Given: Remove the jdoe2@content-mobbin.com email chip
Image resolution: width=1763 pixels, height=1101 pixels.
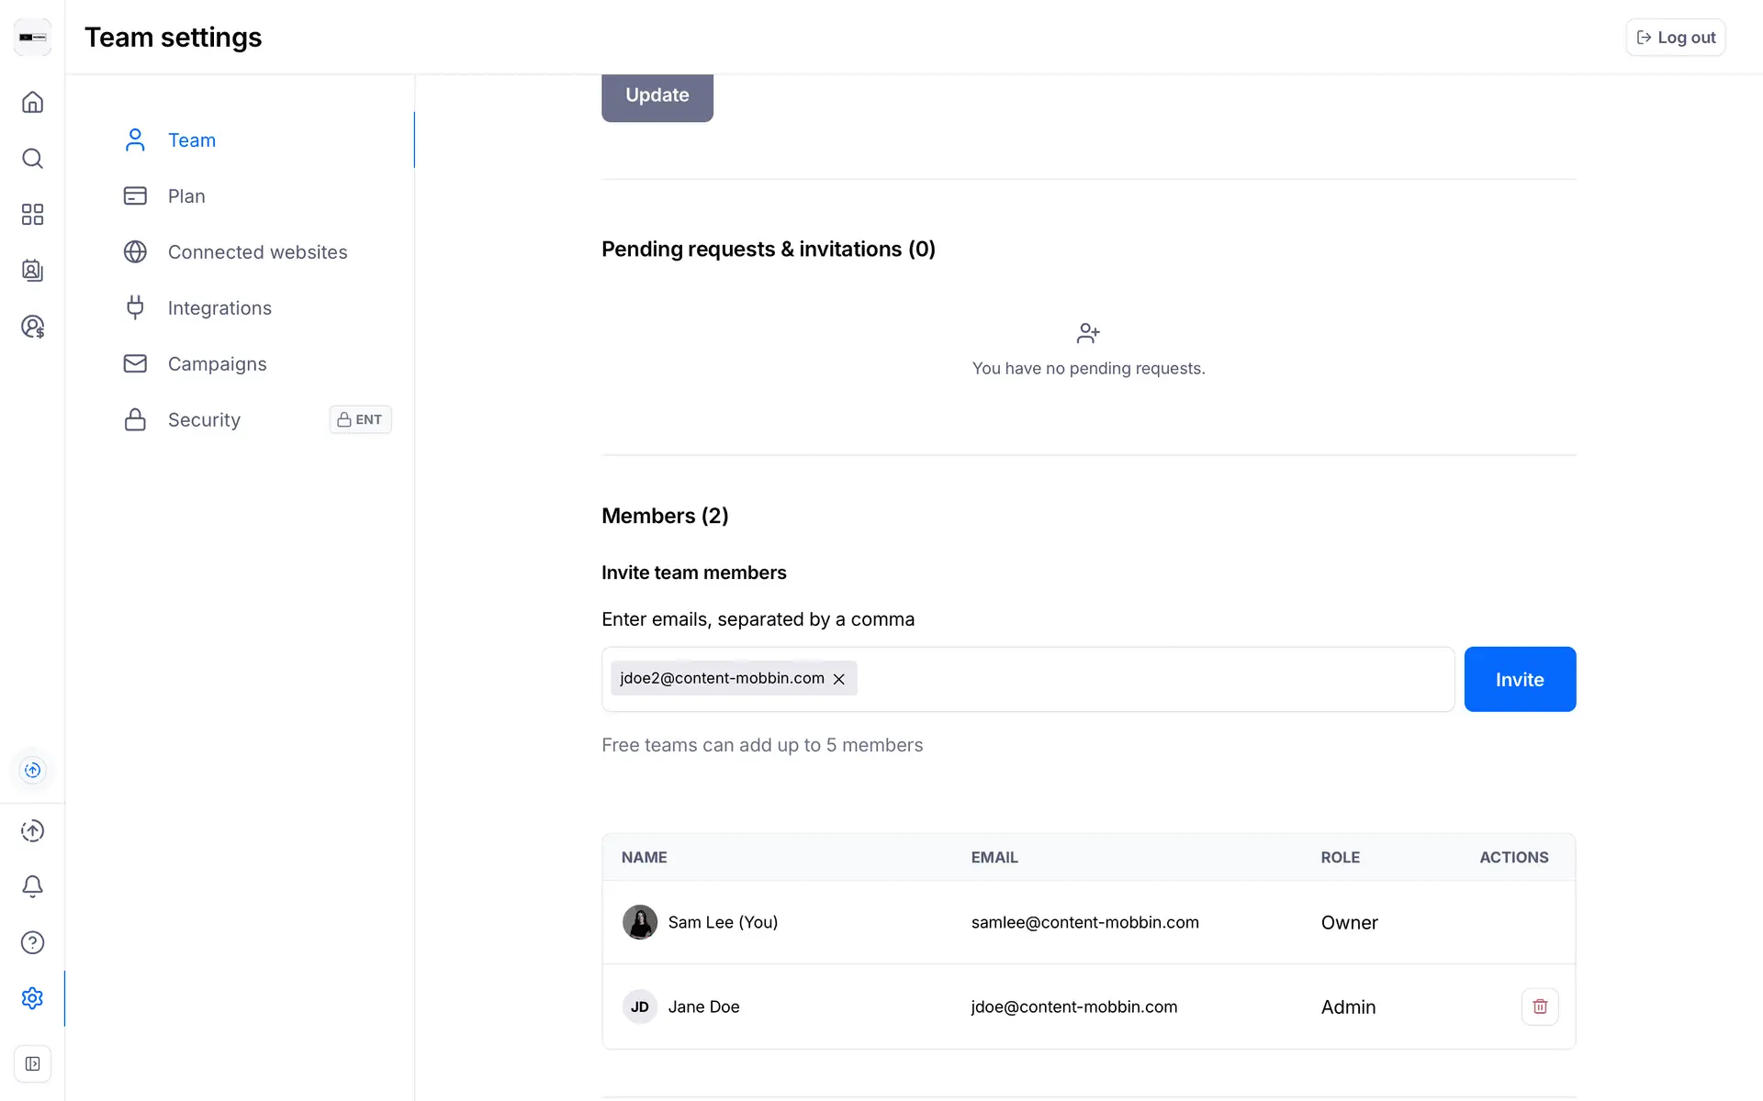Looking at the screenshot, I should tap(838, 679).
